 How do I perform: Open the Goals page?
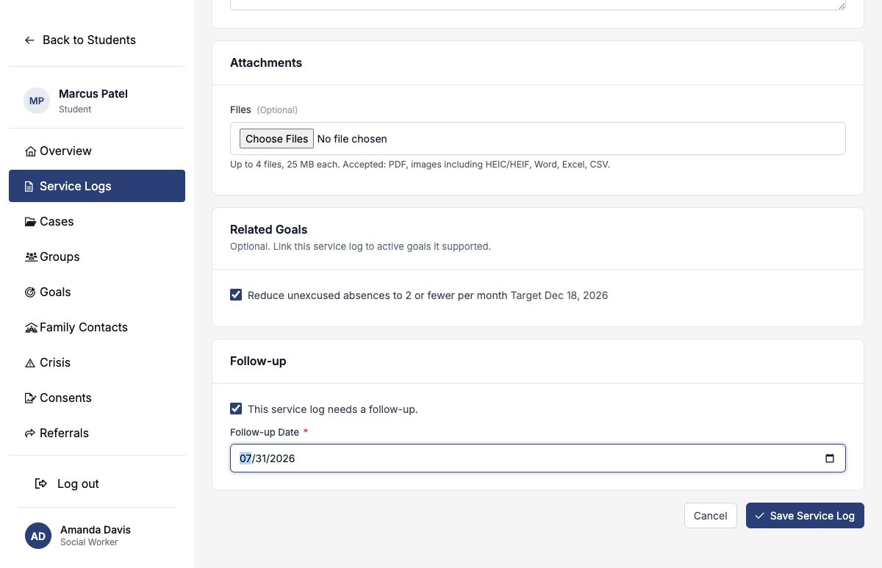pyautogui.click(x=97, y=292)
